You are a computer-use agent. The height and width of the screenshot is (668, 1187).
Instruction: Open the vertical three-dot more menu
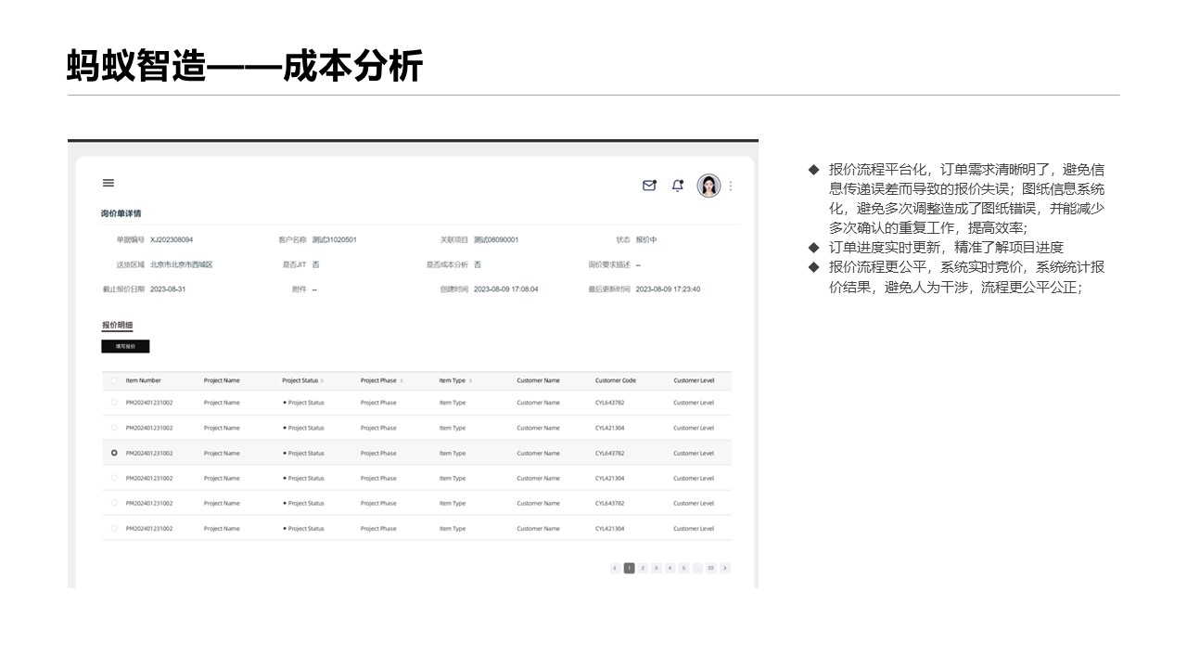(x=731, y=186)
